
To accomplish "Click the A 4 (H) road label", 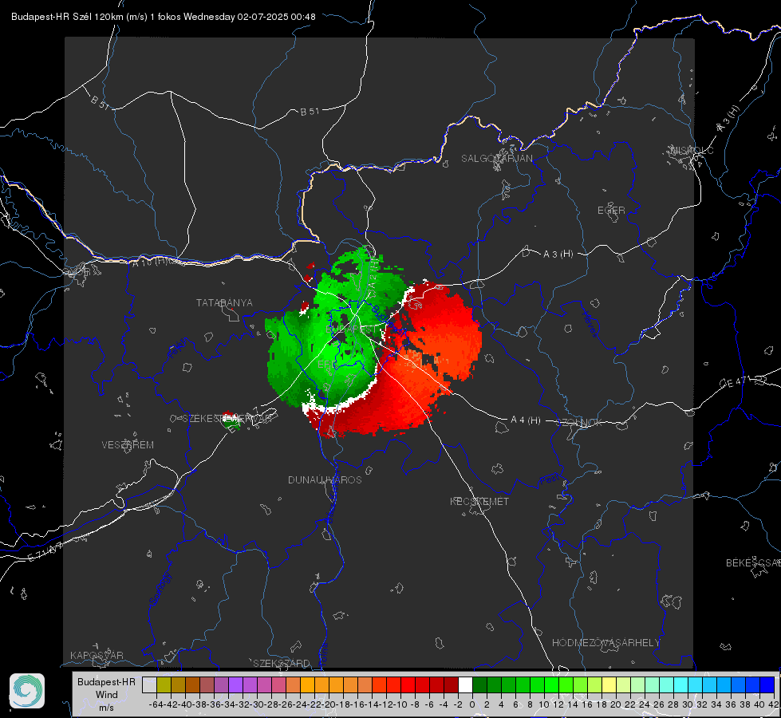I will click(x=526, y=420).
